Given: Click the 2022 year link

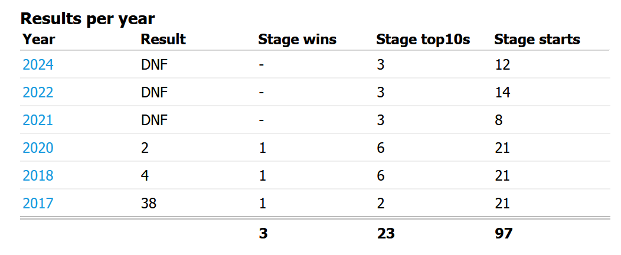Looking at the screenshot, I should click(38, 92).
